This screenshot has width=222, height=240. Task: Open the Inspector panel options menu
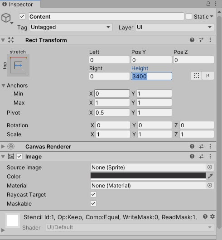pyautogui.click(x=216, y=4)
